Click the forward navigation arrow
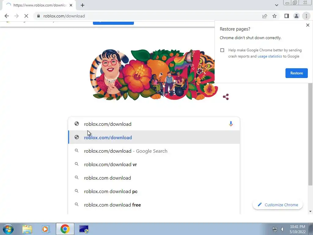The height and width of the screenshot is (235, 313). coord(17,16)
